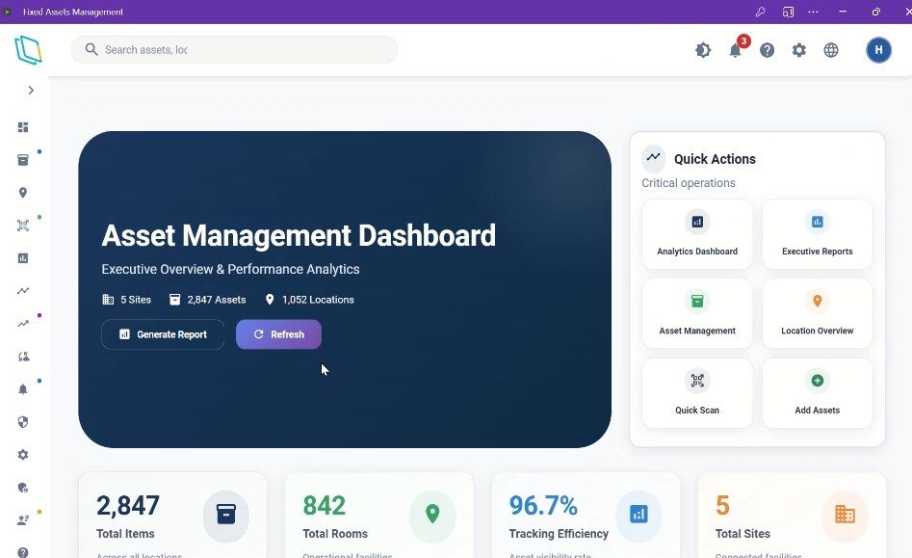Open the location pin icon in sidebar

tap(23, 193)
